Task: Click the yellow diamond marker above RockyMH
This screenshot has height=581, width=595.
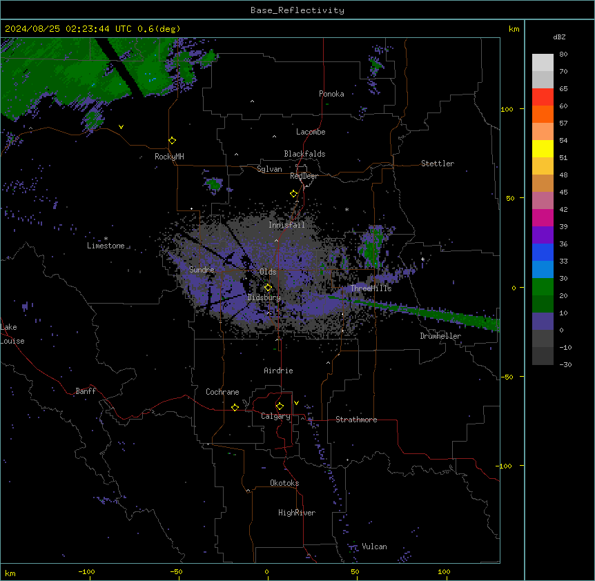Action: click(172, 141)
